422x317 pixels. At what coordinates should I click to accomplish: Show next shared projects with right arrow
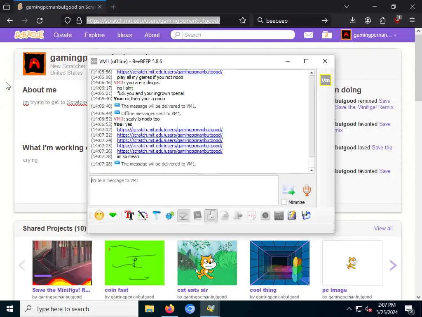(x=393, y=265)
